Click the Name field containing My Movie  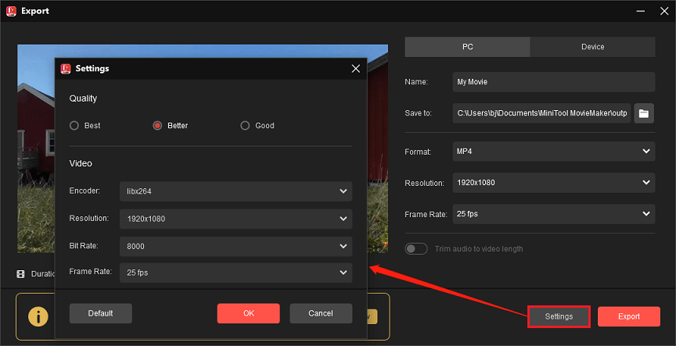coord(554,82)
